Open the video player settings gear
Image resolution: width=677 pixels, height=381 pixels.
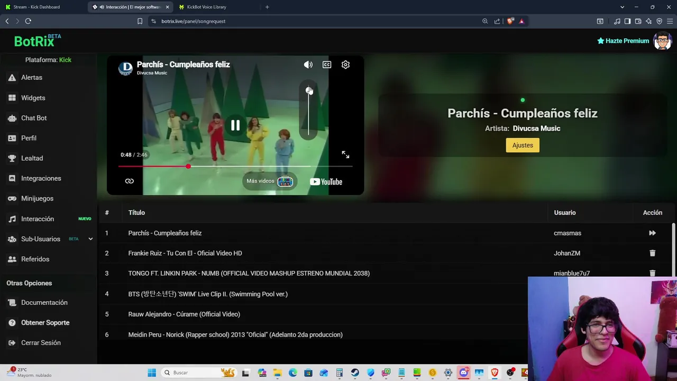point(345,65)
